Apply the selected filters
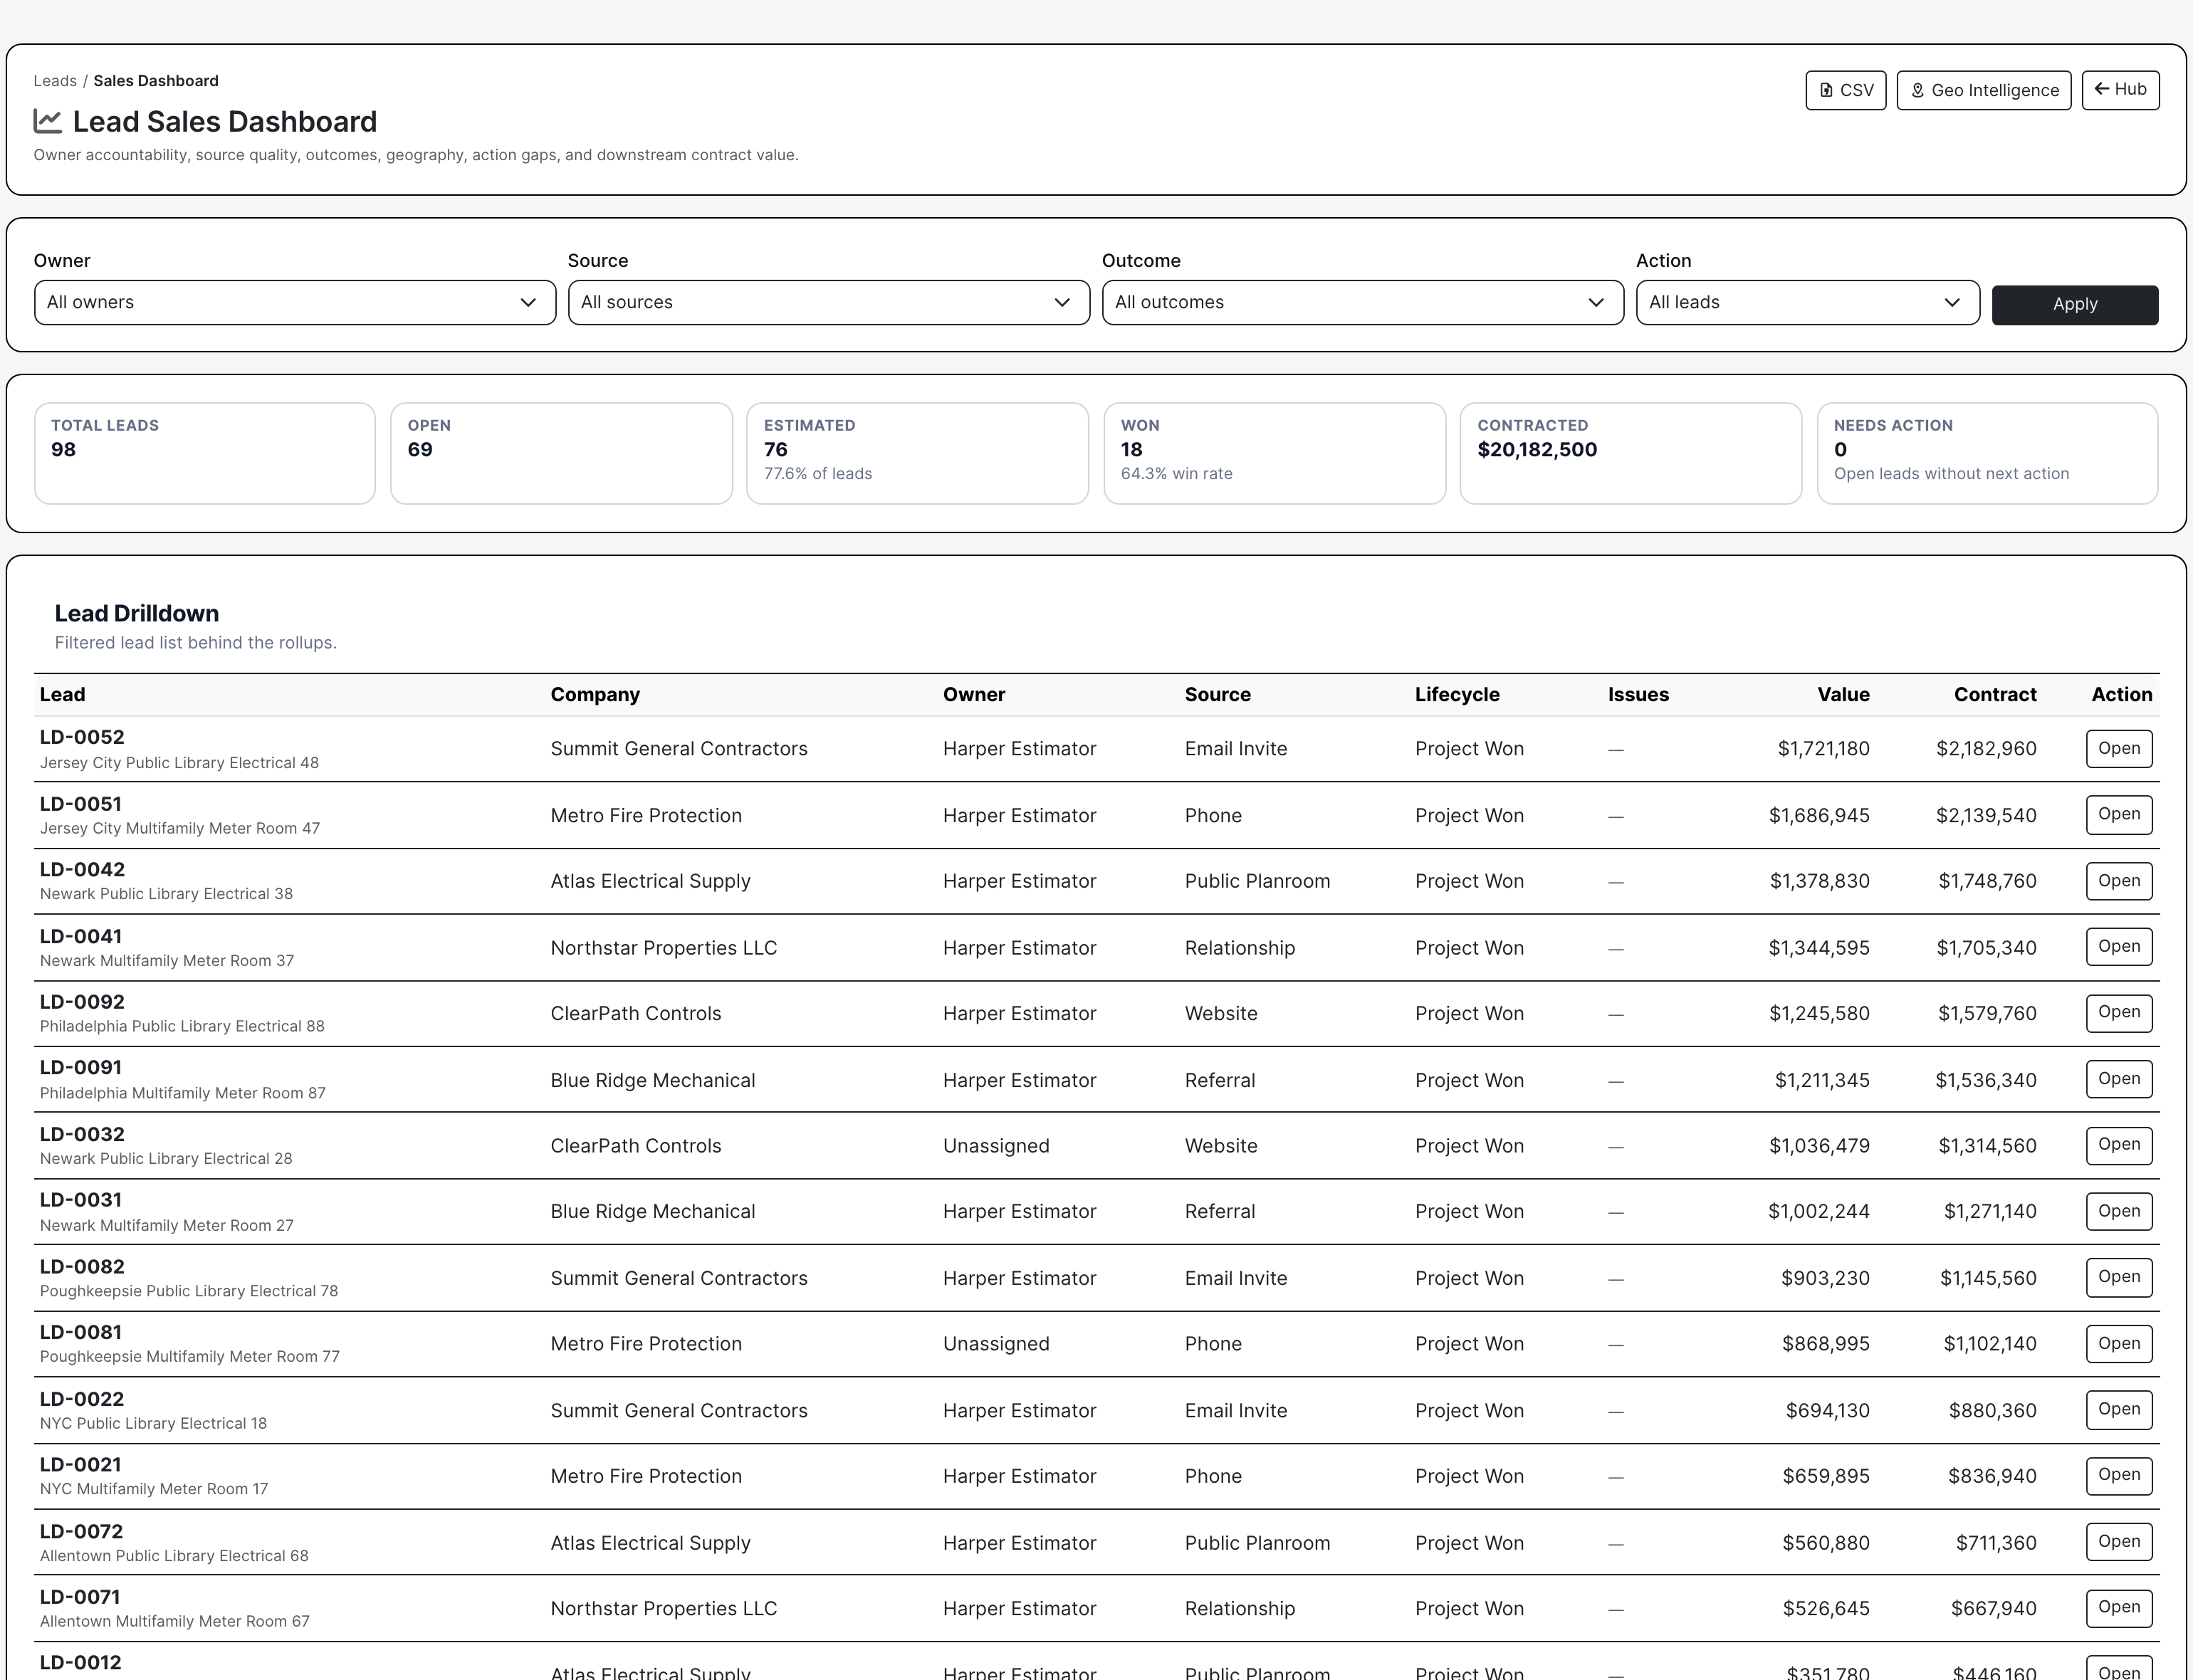 coord(2075,304)
